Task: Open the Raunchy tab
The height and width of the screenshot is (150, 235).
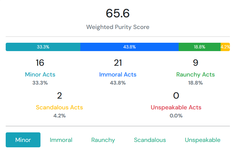Action: coord(103,140)
